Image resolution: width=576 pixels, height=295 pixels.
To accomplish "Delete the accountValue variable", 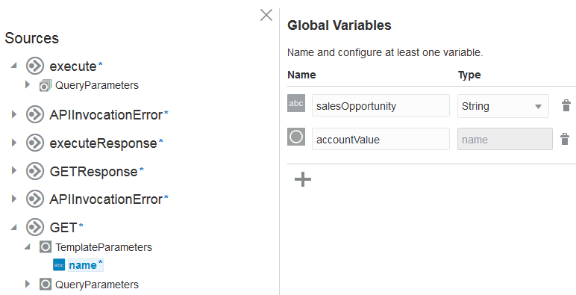I will pos(565,140).
